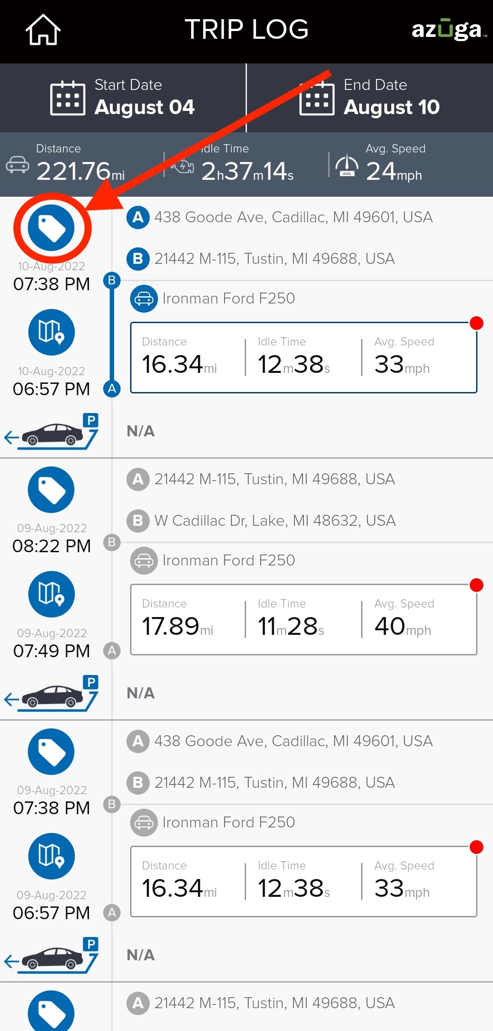The width and height of the screenshot is (493, 1031).
Task: Go to home via house icon
Action: point(43,30)
